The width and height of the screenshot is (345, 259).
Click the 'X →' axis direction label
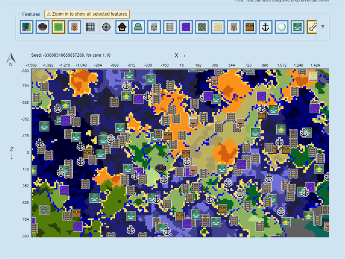click(x=180, y=55)
